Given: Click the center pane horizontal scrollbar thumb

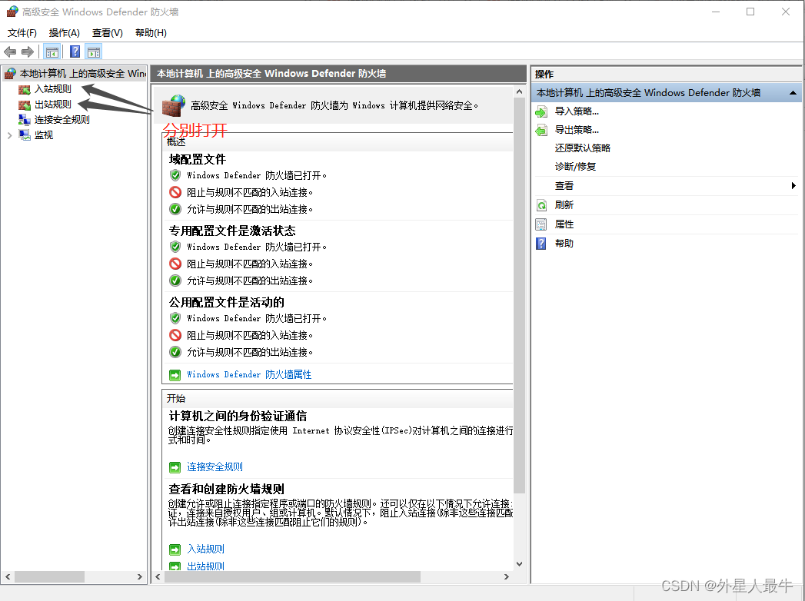Looking at the screenshot, I should point(292,577).
